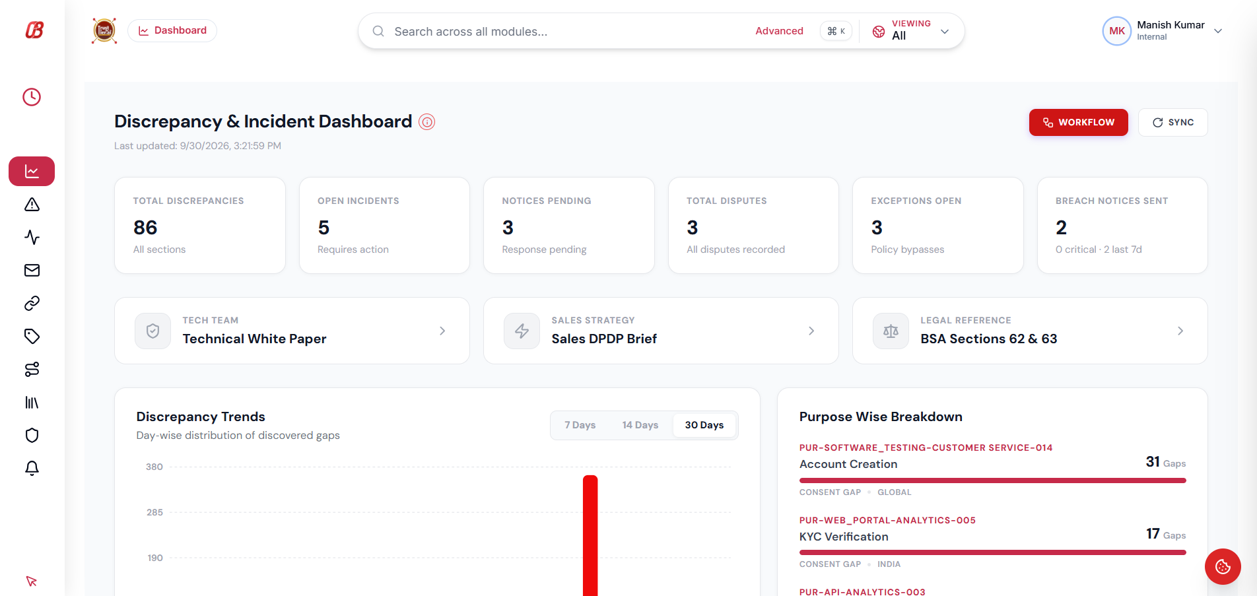1257x596 pixels.
Task: Open the mail envelope sidebar icon
Action: pos(32,271)
